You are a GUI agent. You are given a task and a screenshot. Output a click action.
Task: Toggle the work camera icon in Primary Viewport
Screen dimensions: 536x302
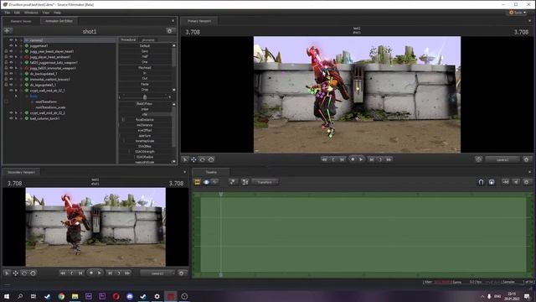[478, 159]
